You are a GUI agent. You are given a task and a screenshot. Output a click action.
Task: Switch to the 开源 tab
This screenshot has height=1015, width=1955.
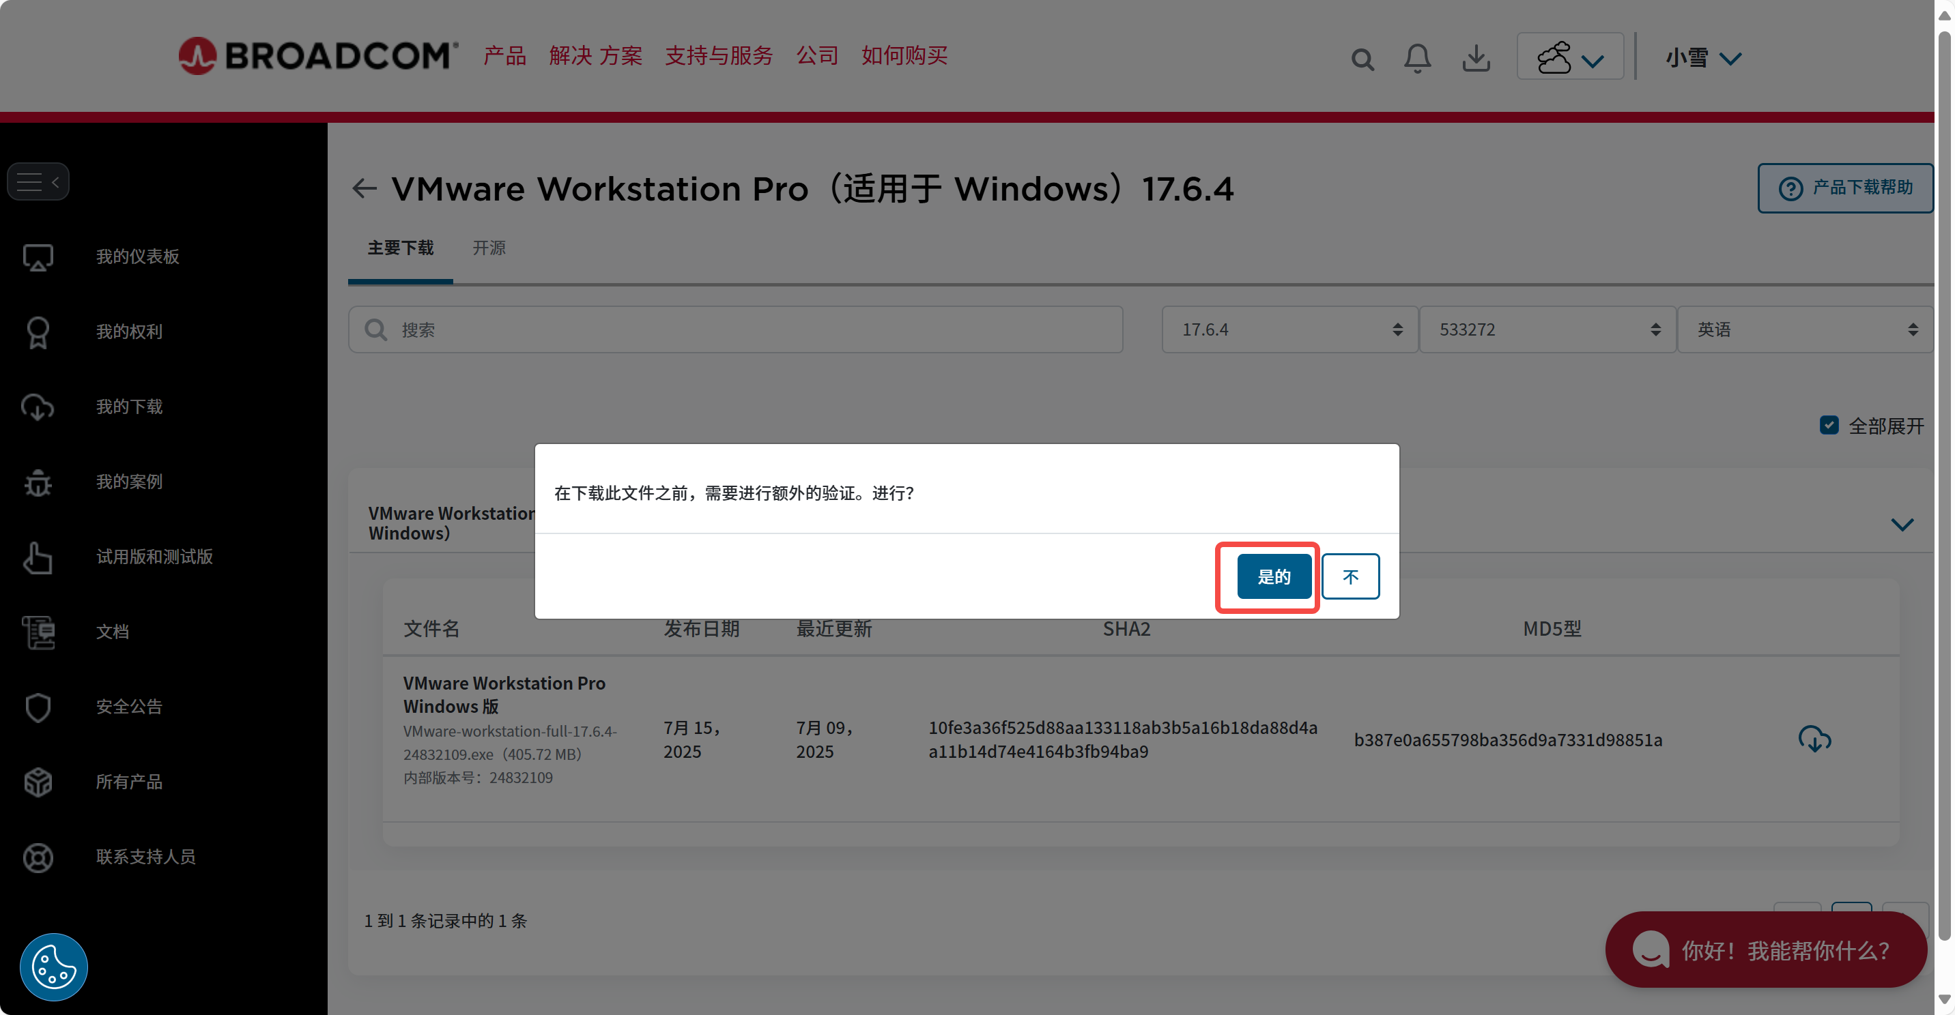click(489, 248)
